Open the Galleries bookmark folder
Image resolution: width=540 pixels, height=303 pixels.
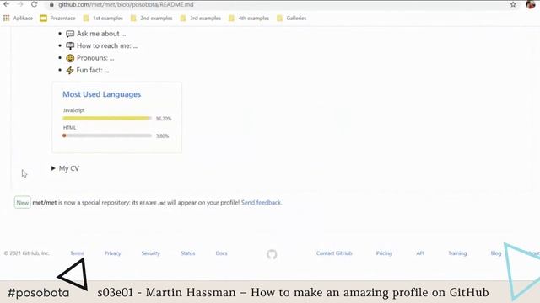tap(291, 19)
